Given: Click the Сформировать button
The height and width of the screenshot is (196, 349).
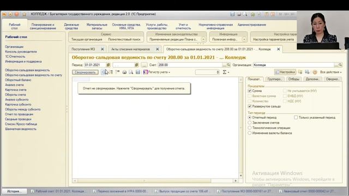Looking at the screenshot, I should click(x=85, y=72).
